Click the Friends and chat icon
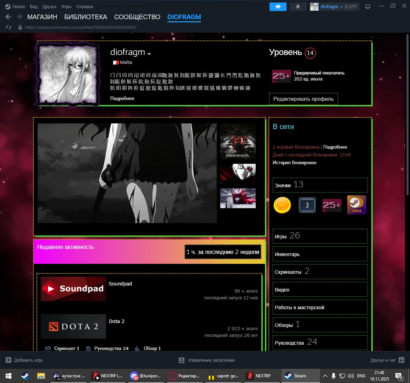The image size is (410, 383). (x=401, y=360)
